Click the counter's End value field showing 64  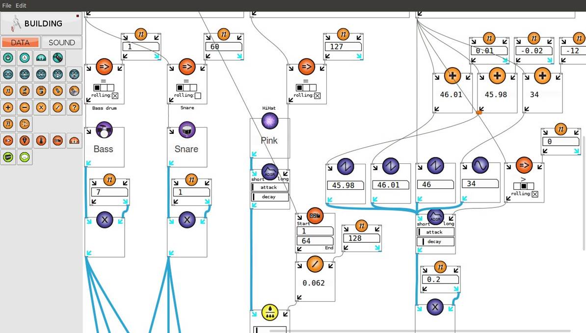[315, 241]
